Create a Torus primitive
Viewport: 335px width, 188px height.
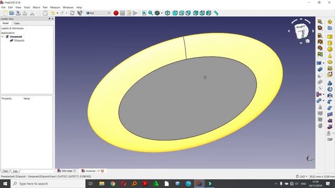[330, 62]
